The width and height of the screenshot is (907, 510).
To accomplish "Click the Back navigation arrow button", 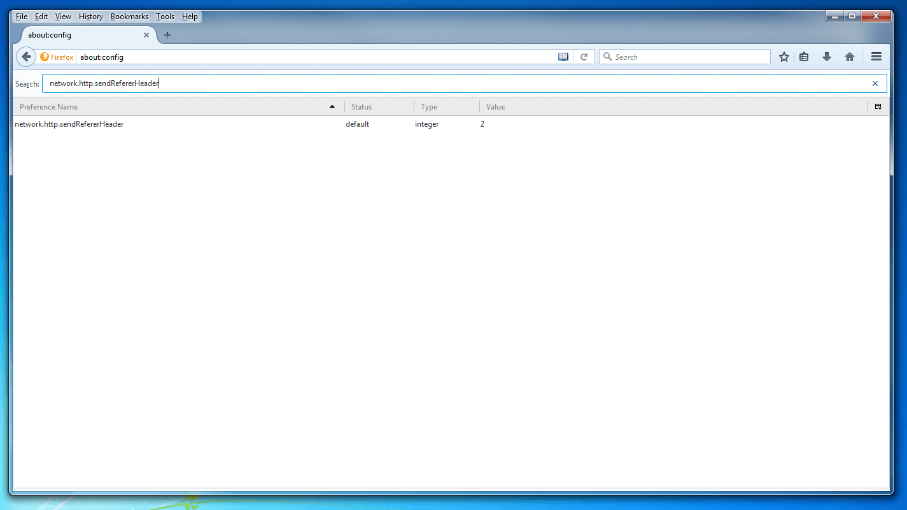I will pyautogui.click(x=25, y=57).
